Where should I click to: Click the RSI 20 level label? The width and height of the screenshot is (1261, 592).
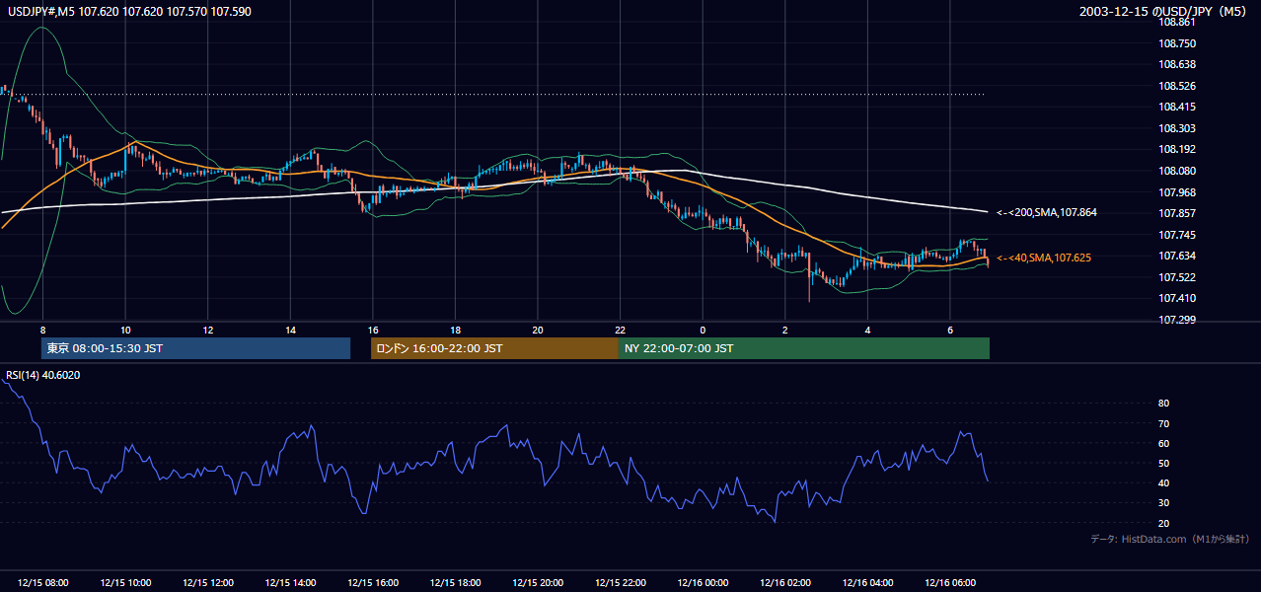coord(1163,523)
